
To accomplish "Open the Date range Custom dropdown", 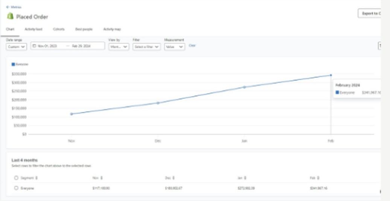I will click(x=17, y=47).
